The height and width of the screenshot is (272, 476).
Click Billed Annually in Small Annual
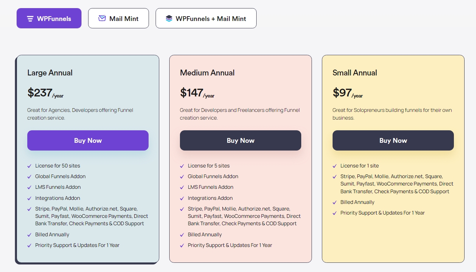tap(357, 202)
